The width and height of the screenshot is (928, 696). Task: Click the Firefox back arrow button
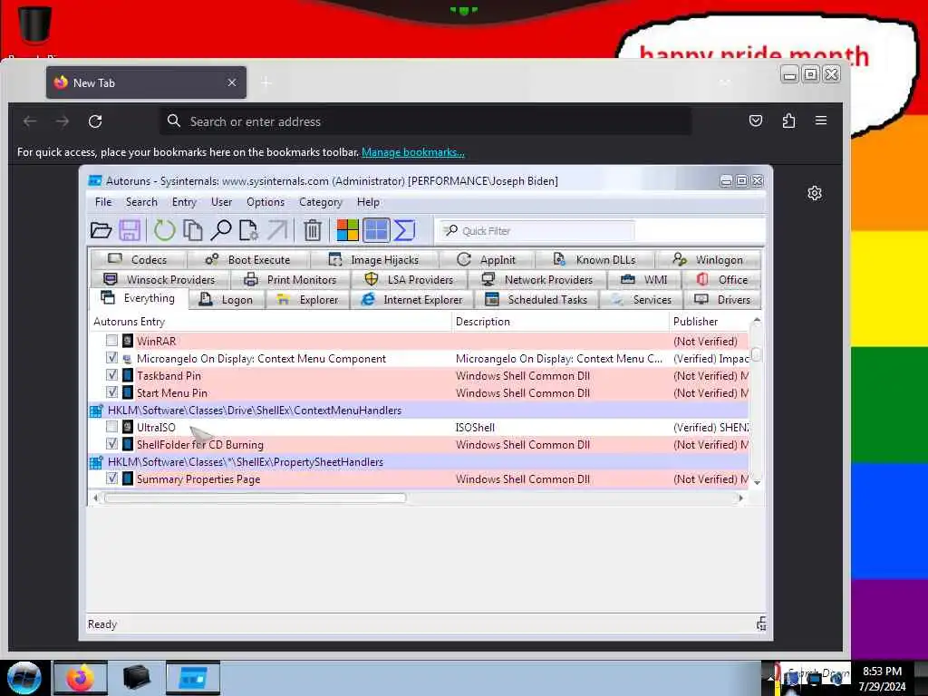pyautogui.click(x=30, y=121)
